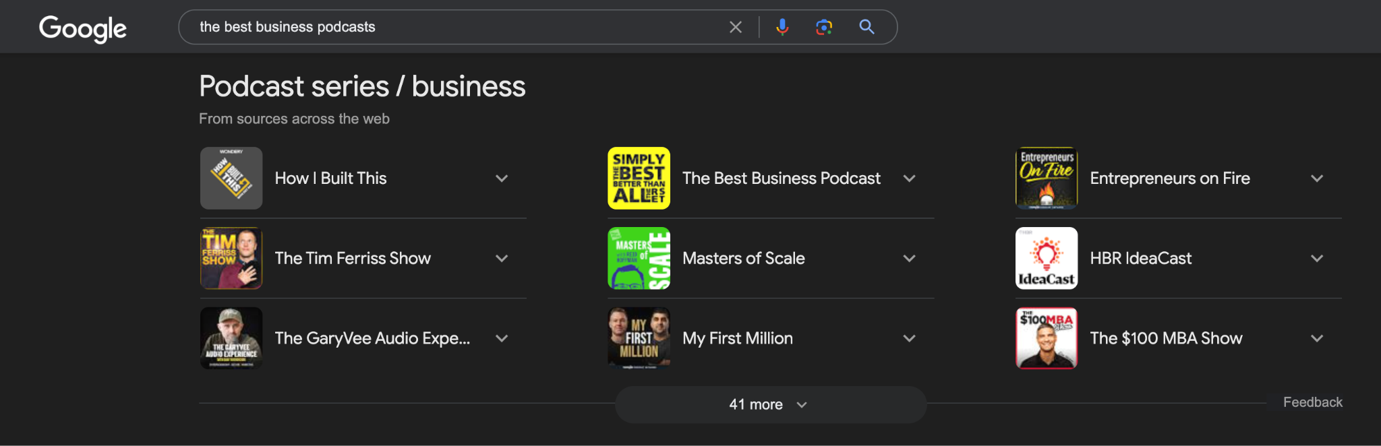Open the My First Million cover art

click(639, 338)
